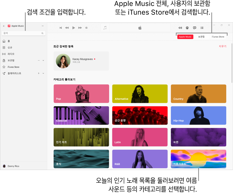This screenshot has height=195, width=233.
Task: Open the 신규 section
Action: pos(24,48)
